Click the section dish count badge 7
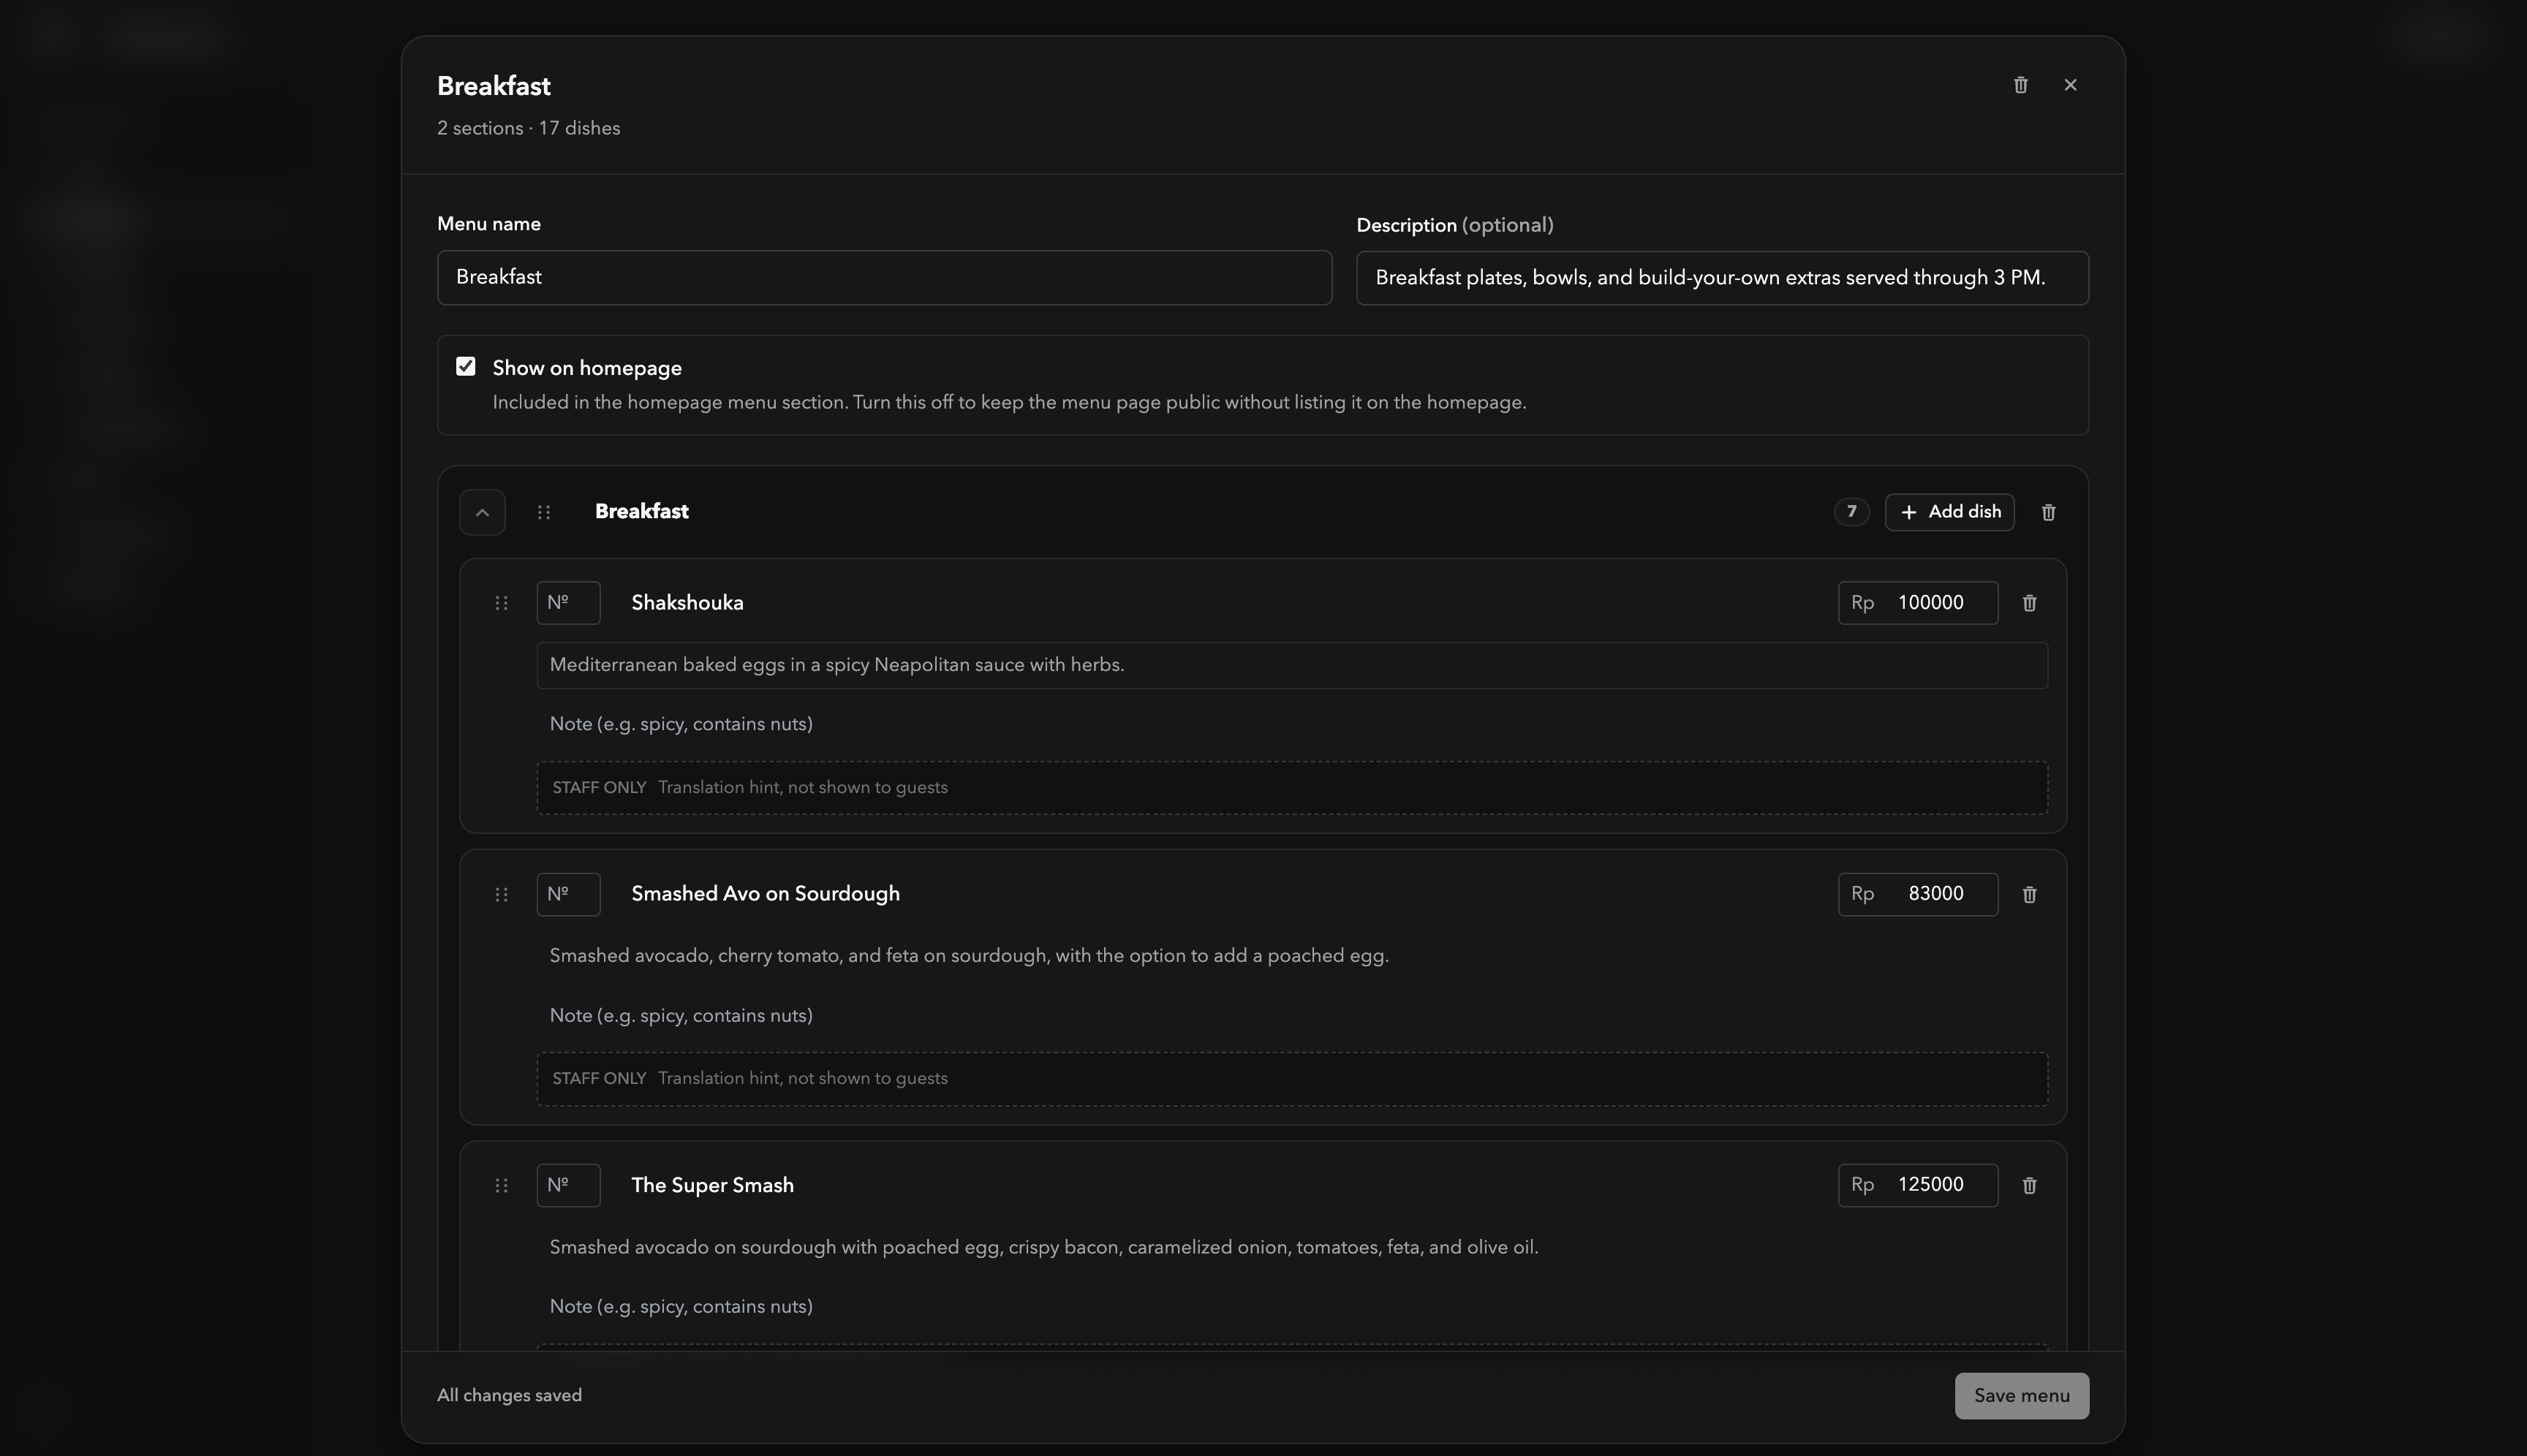Screen dimensions: 2527x1456 click(1851, 512)
